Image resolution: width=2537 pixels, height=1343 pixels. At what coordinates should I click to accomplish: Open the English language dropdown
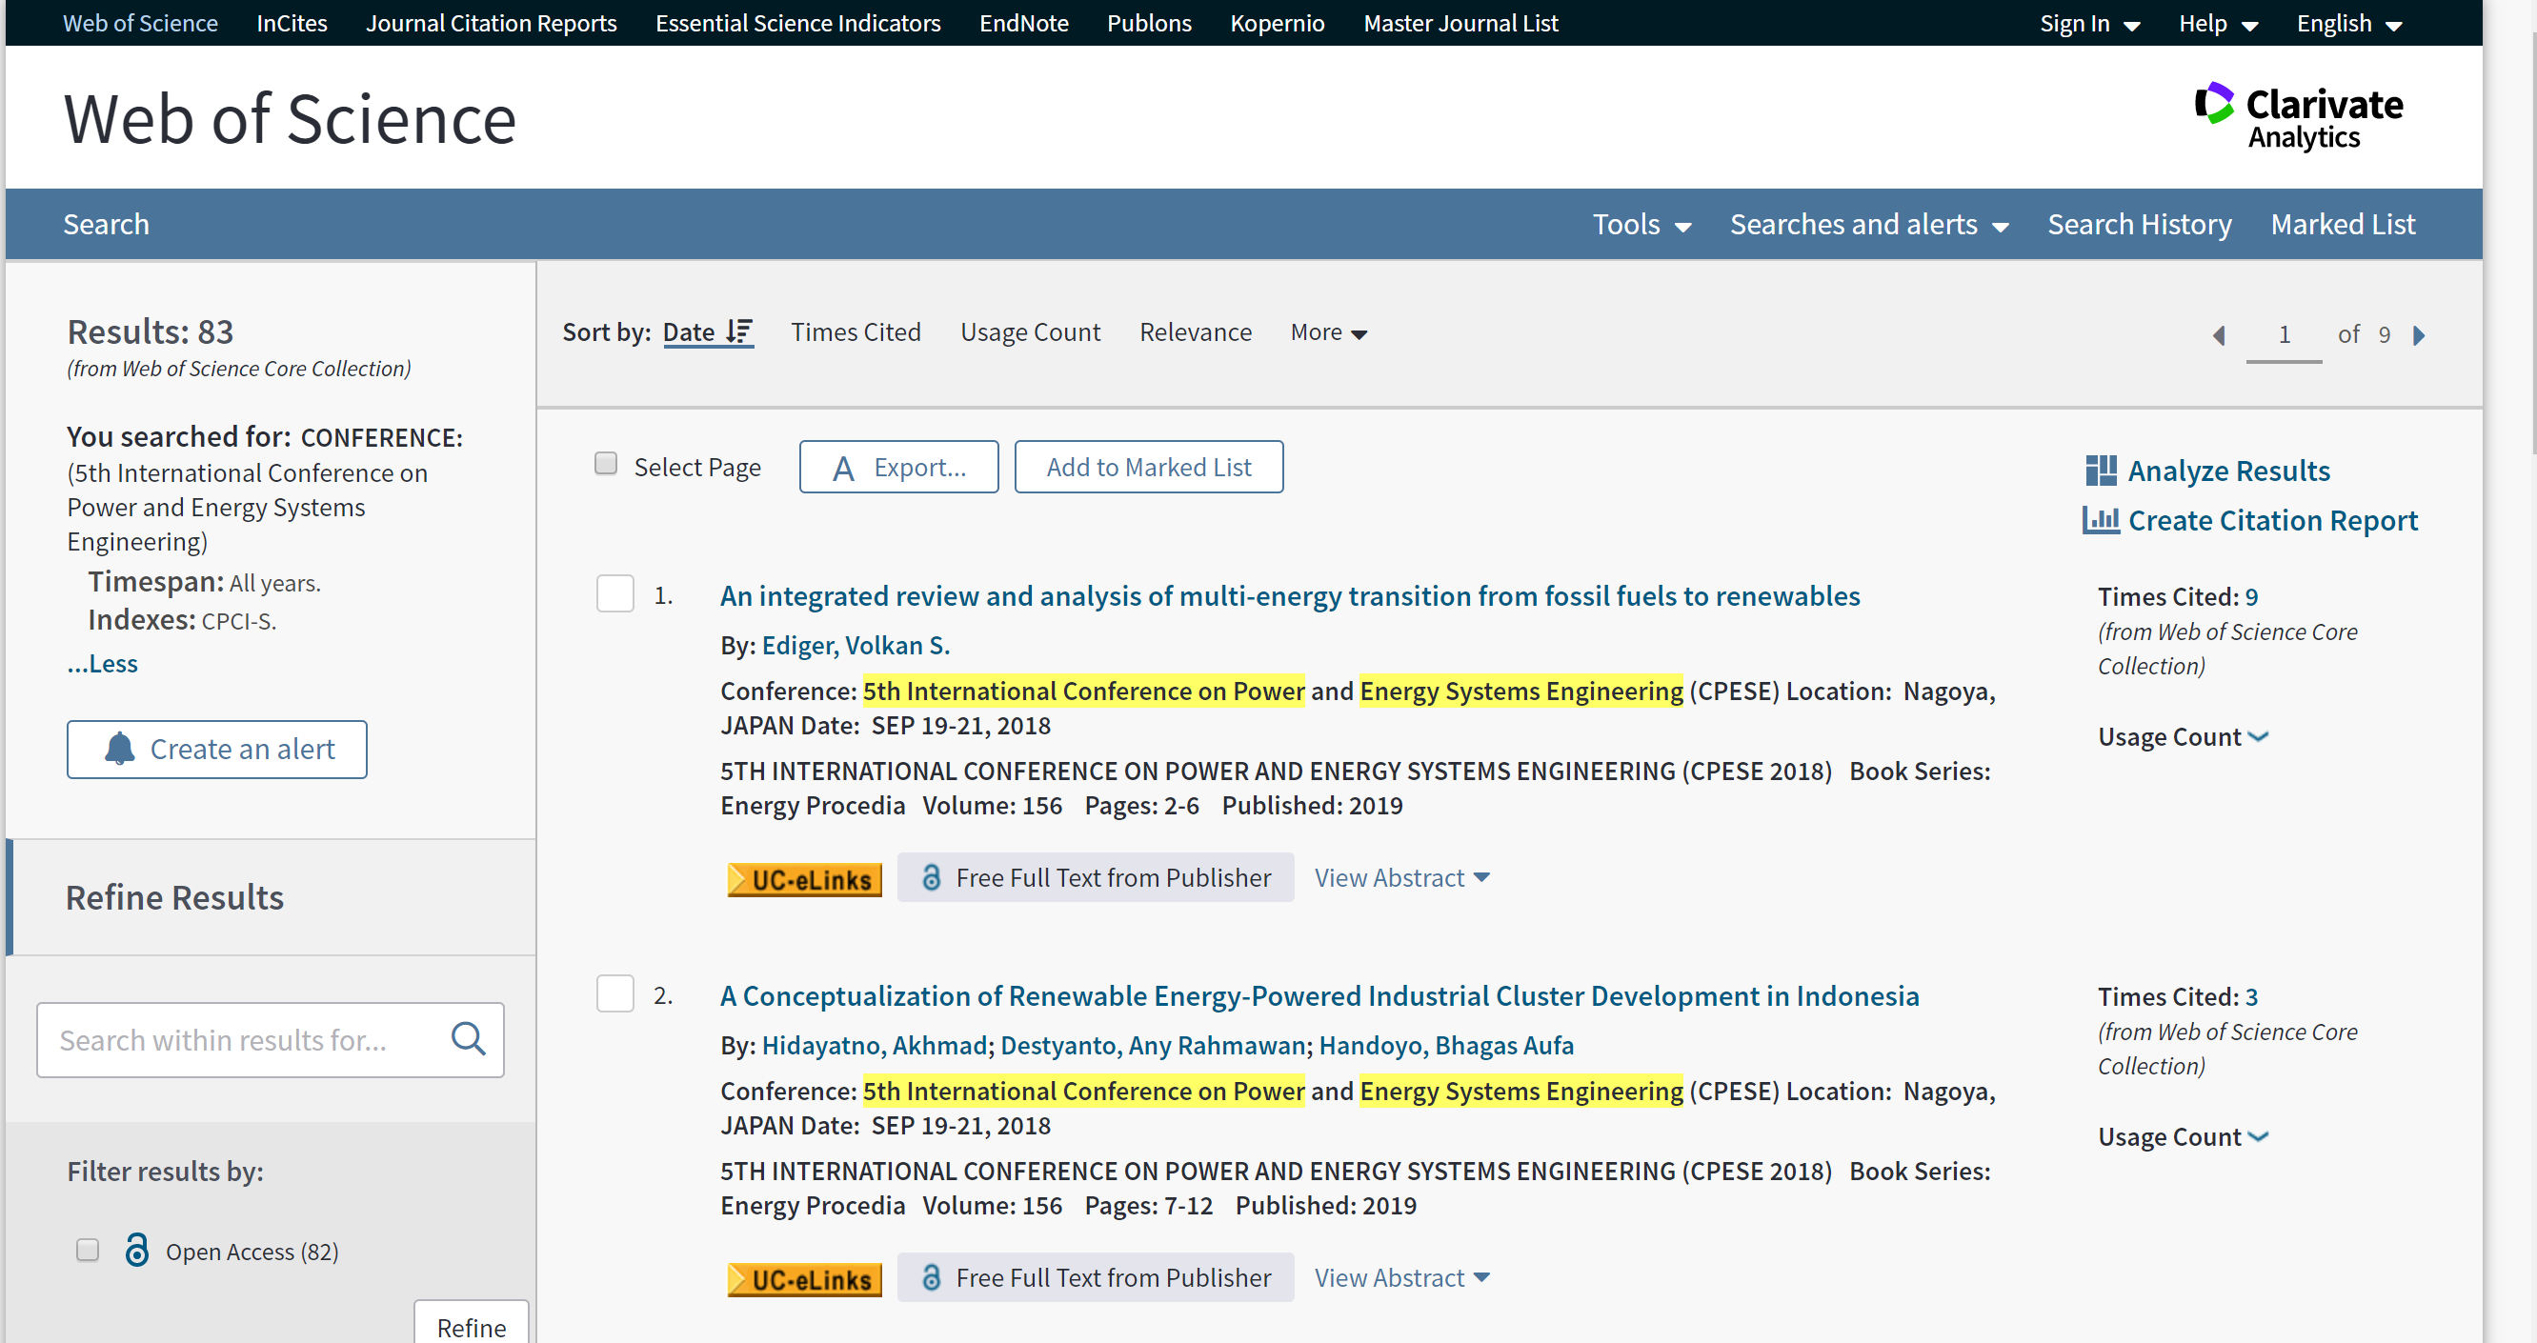(2349, 24)
